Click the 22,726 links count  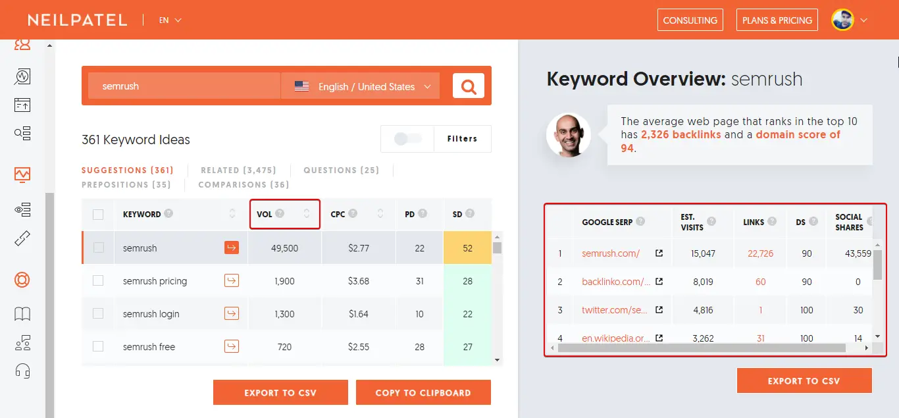[x=761, y=253]
